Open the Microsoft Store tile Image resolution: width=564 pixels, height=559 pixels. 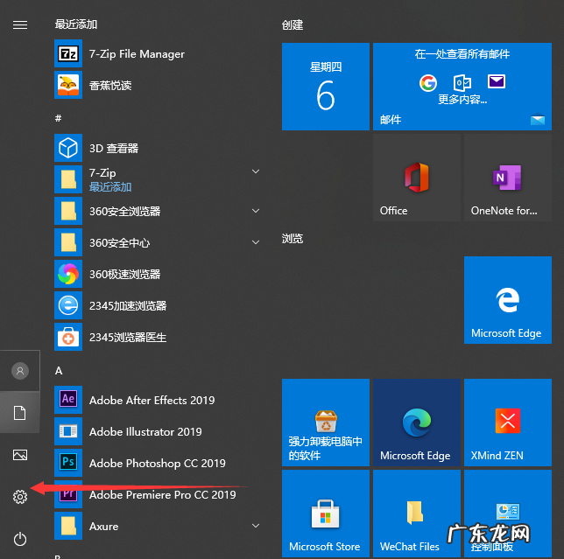click(x=324, y=514)
